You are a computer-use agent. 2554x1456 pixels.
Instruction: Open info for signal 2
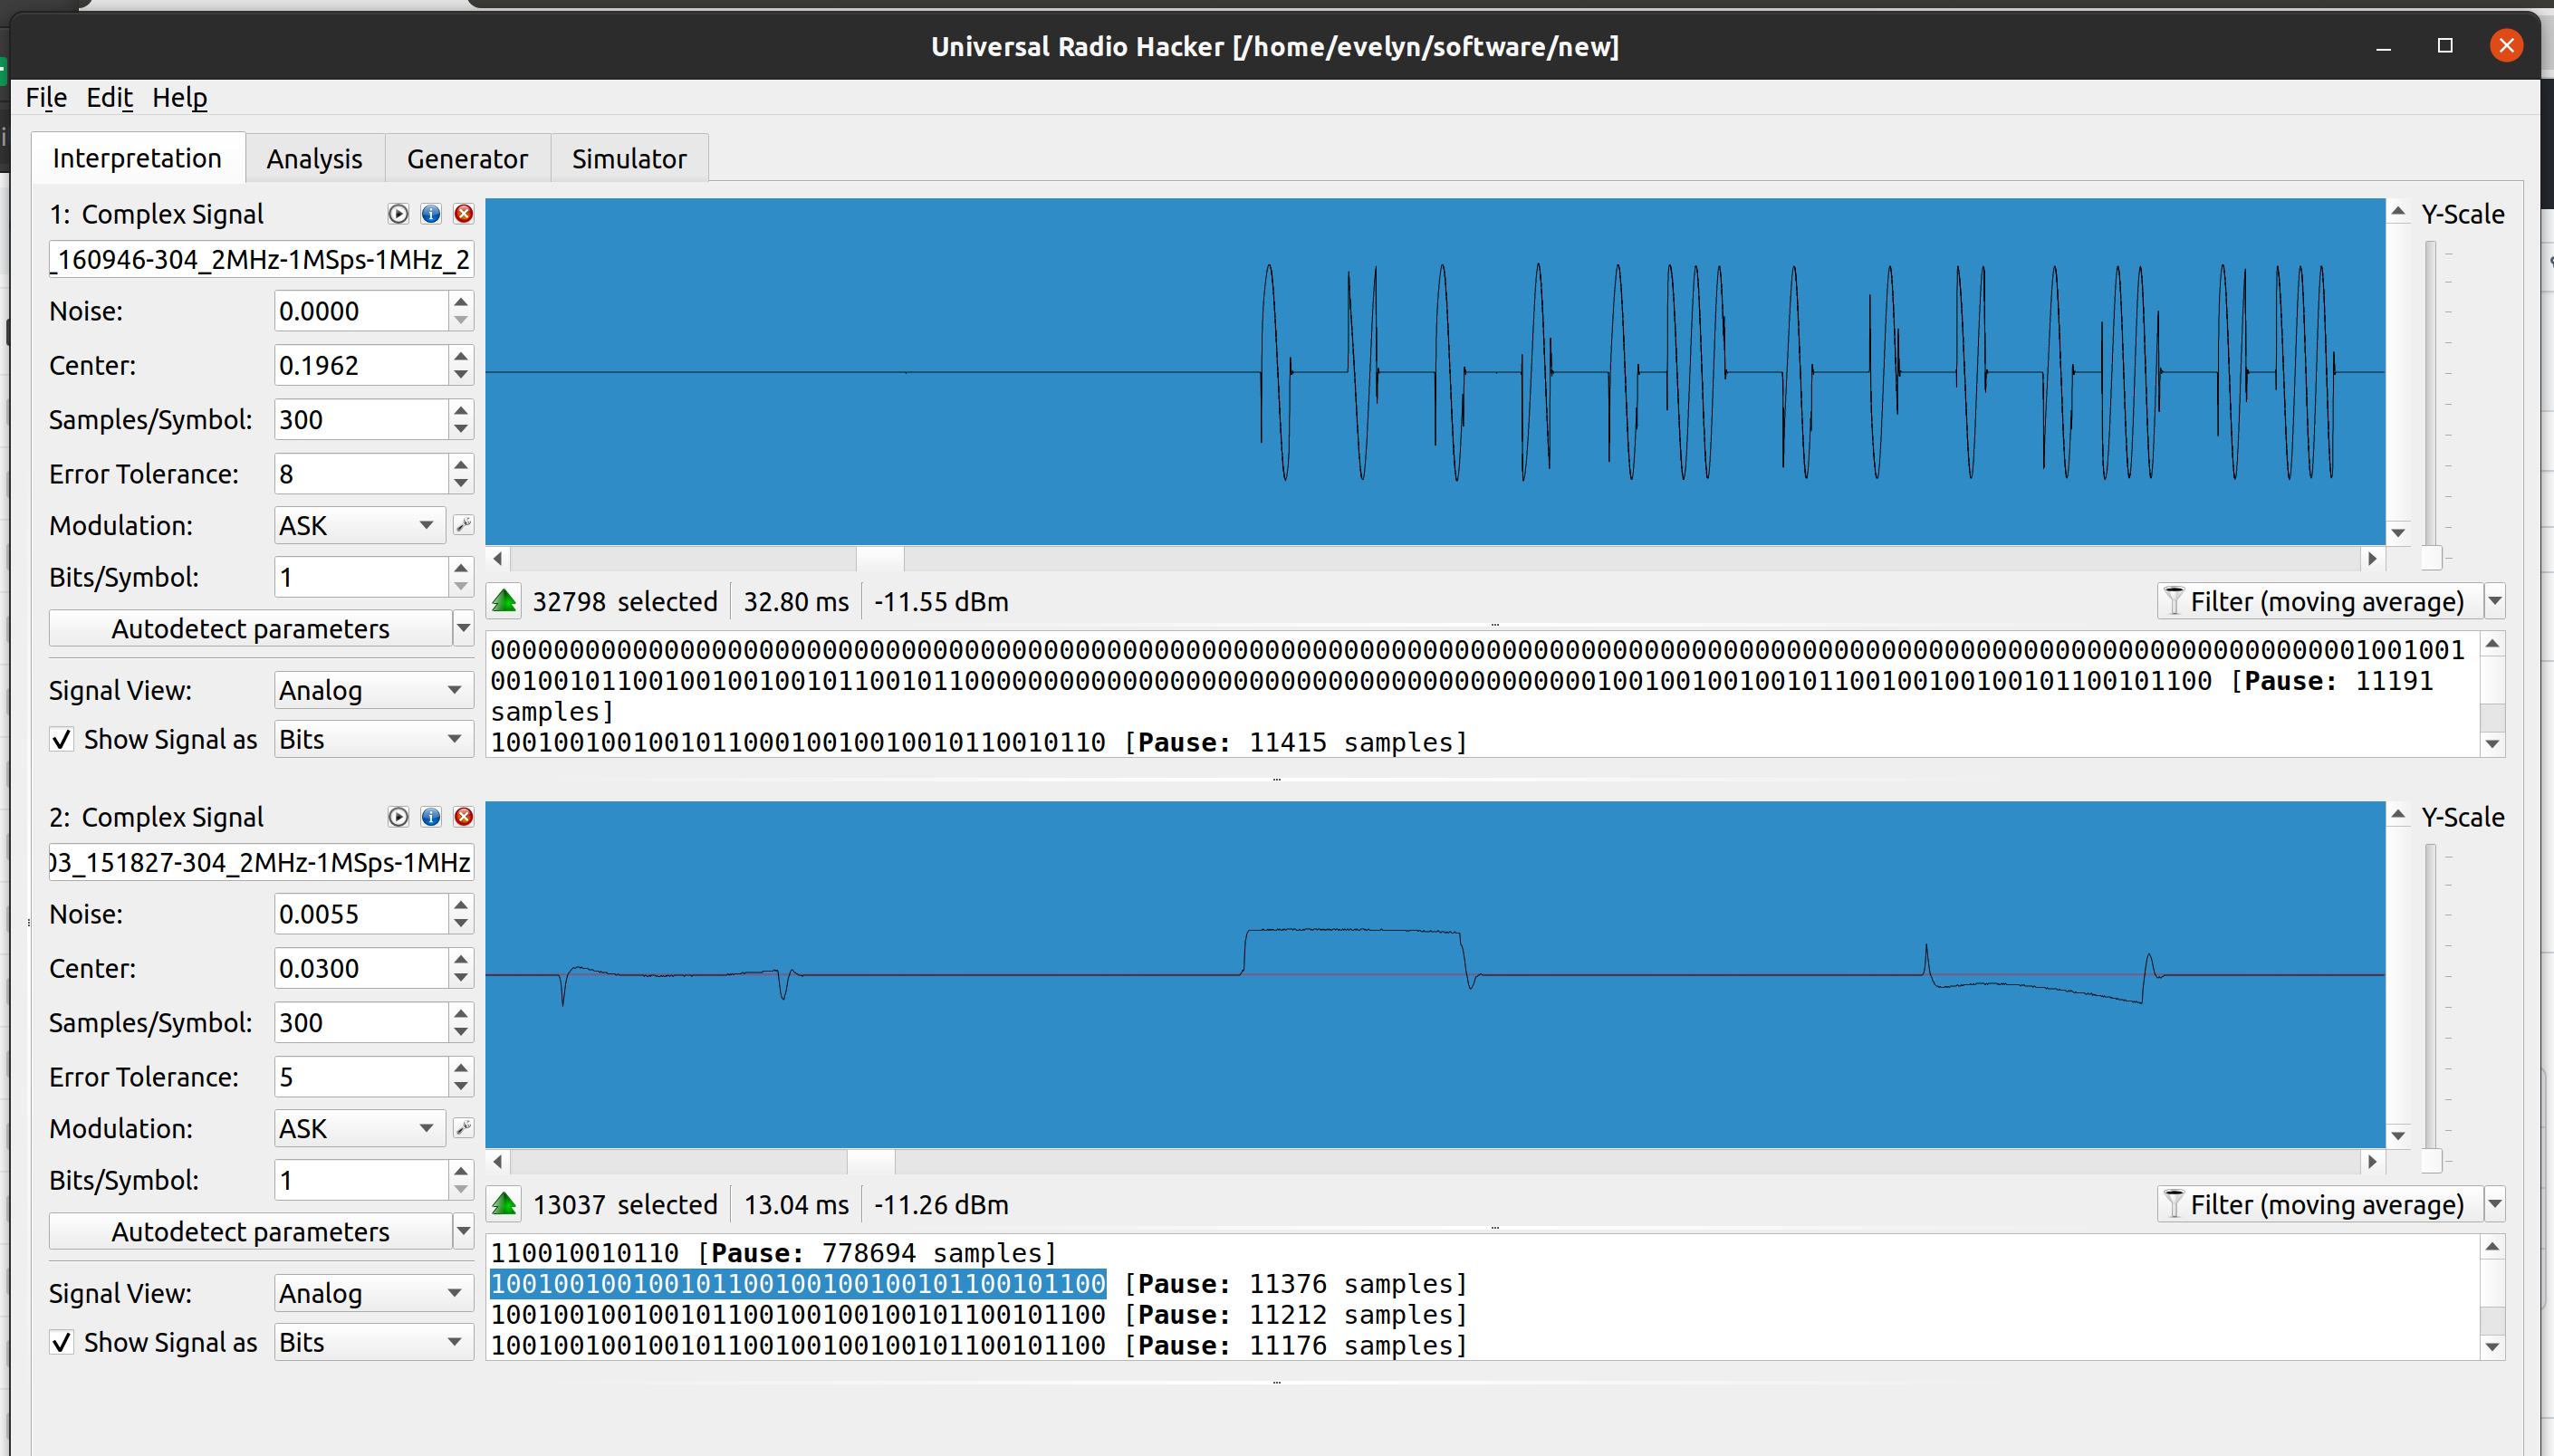[x=431, y=816]
